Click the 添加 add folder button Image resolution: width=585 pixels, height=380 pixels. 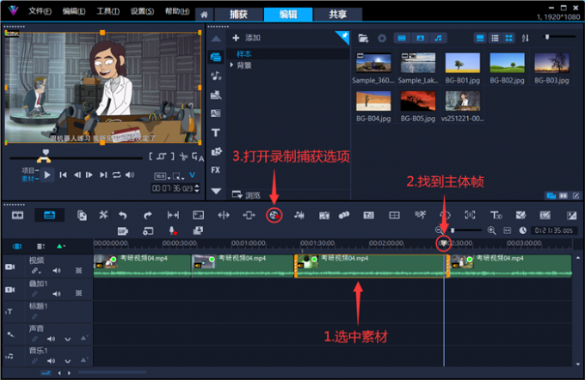tap(245, 39)
